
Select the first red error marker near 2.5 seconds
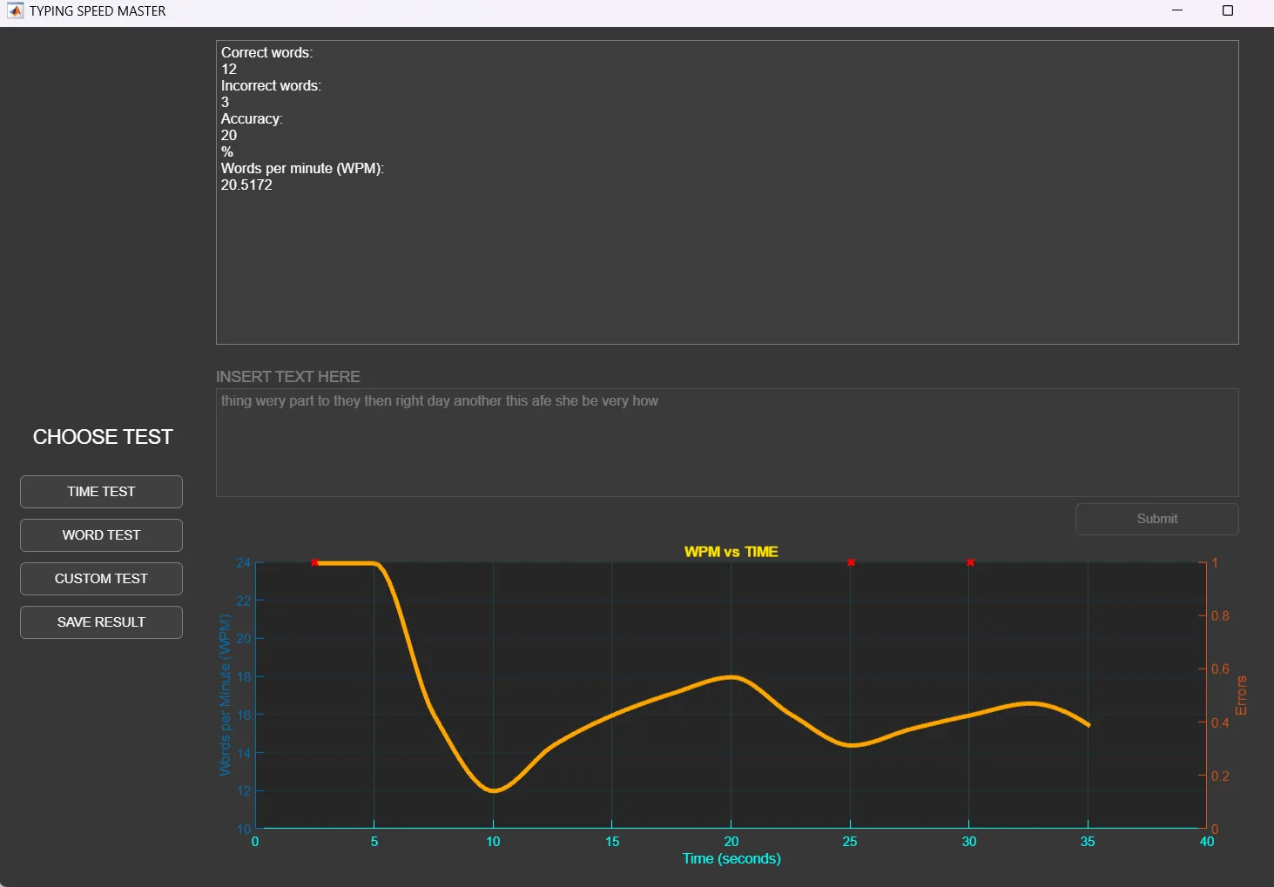tap(314, 562)
